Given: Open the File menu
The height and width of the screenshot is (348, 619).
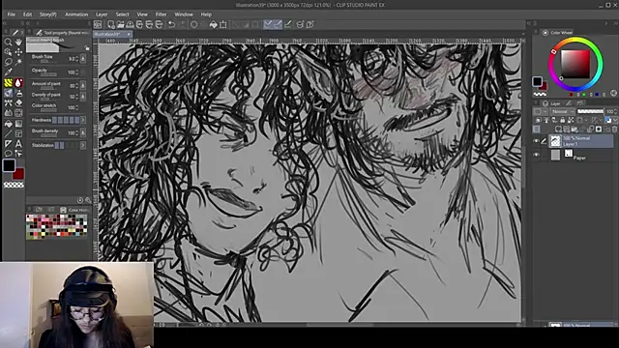Looking at the screenshot, I should tap(11, 14).
